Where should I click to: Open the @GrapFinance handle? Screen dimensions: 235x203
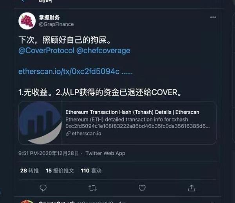click(56, 24)
